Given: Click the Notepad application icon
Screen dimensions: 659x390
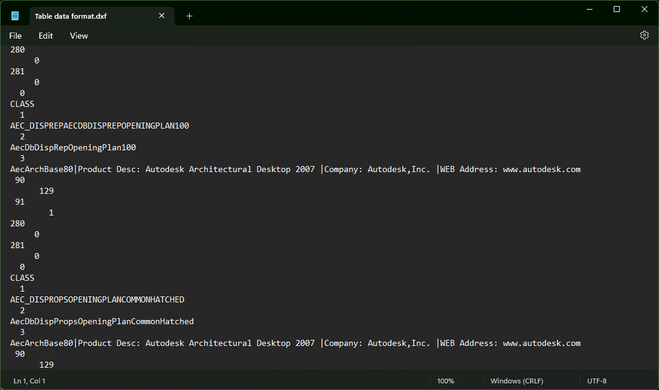Looking at the screenshot, I should 13,15.
